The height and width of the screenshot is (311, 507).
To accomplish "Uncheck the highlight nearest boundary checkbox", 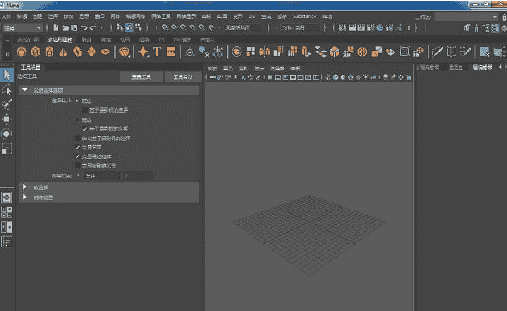I will click(77, 156).
